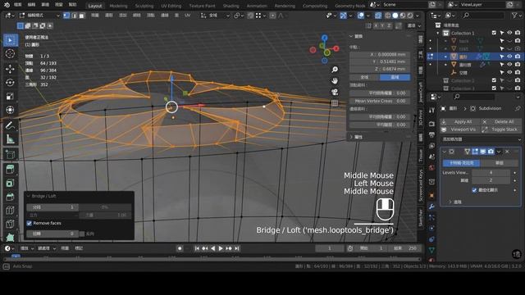Open Object Data properties green triangle tab
The height and width of the screenshot is (295, 525).
point(431,250)
